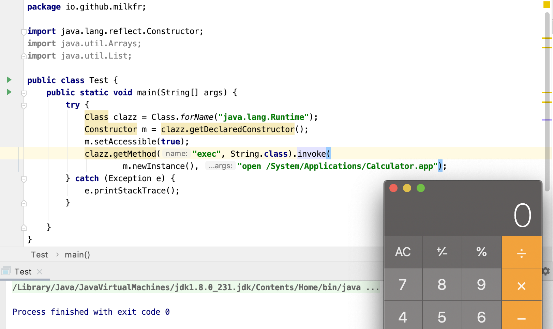Click the purple stripe marker in error stripe

pyautogui.click(x=547, y=120)
